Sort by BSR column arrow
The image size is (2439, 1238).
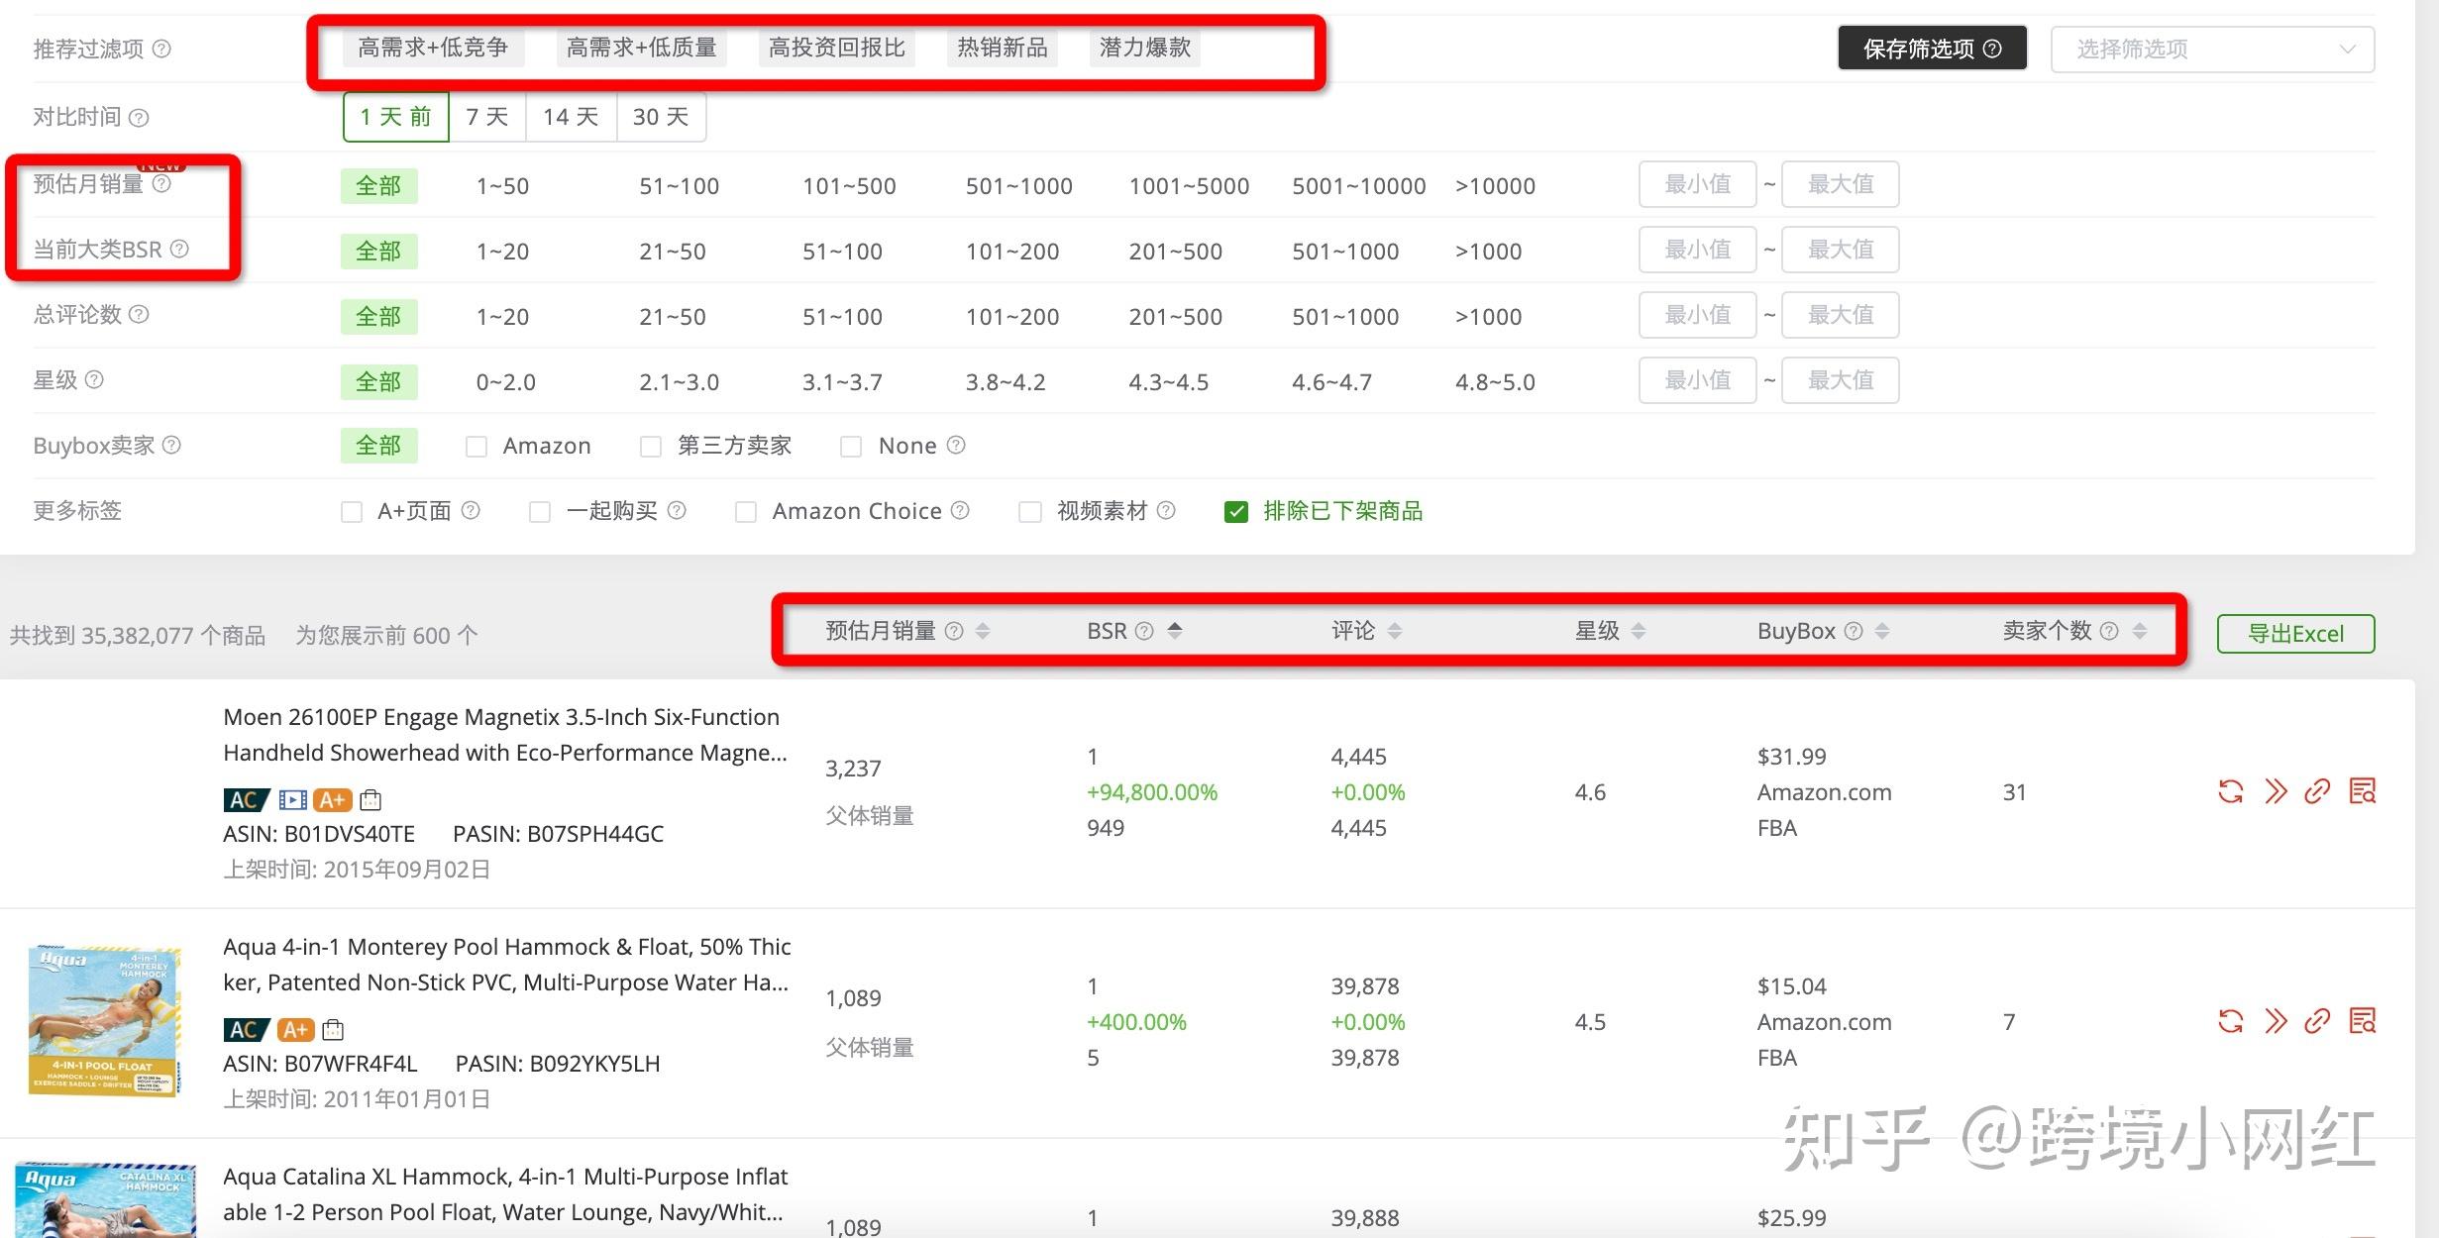click(x=1175, y=631)
